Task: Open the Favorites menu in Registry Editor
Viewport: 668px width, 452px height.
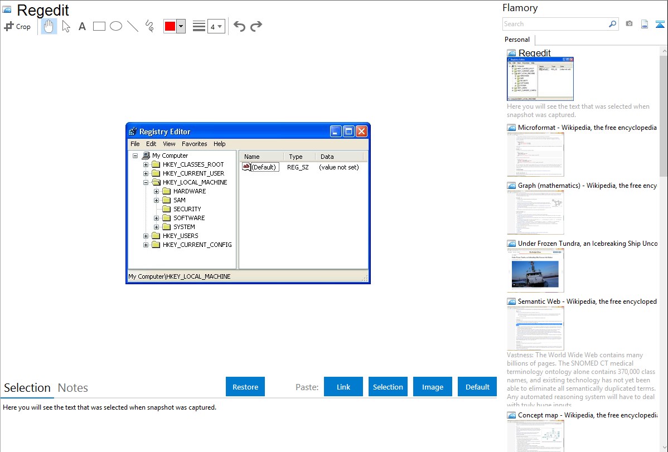Action: (x=194, y=144)
